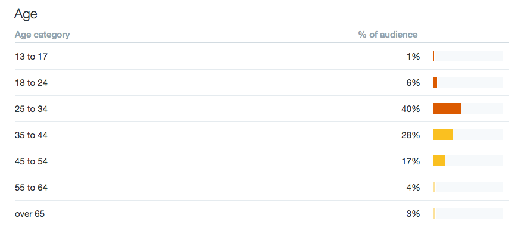Click the 28% audience value

point(411,135)
